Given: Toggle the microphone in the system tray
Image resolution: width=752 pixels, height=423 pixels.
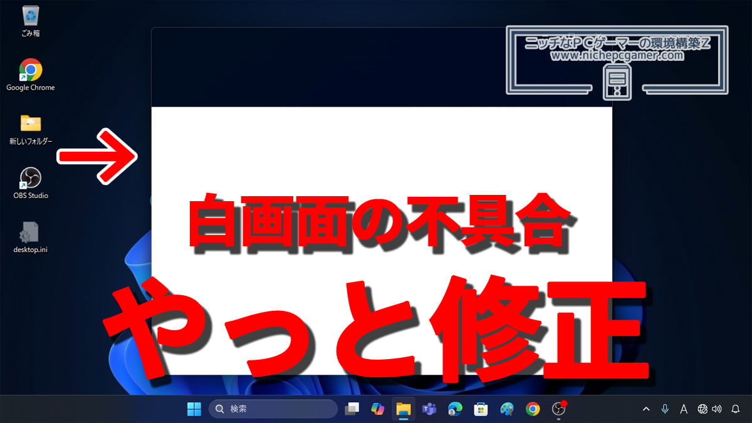Looking at the screenshot, I should point(665,409).
